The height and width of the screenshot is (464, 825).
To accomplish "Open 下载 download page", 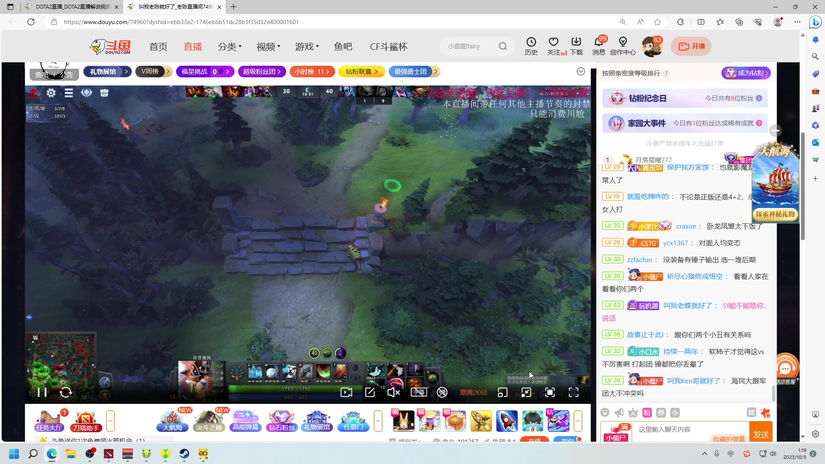I will click(576, 46).
